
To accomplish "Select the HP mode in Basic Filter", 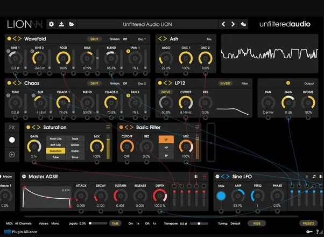I will 166,148.
